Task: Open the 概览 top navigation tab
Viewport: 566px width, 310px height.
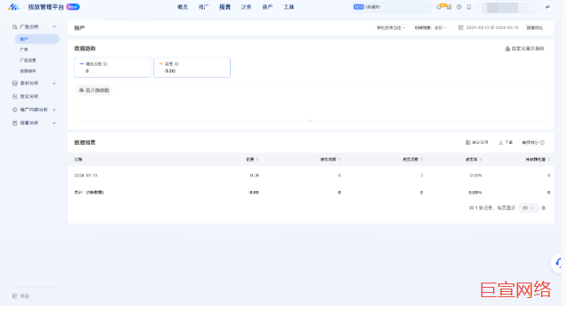Action: (x=183, y=7)
